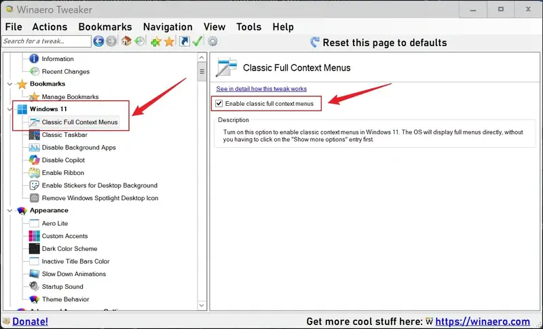The width and height of the screenshot is (543, 329).
Task: Click the Search for a tweak field
Action: [46, 41]
